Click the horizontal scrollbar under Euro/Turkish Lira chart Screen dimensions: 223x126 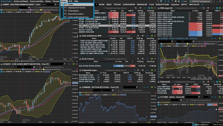[201, 79]
